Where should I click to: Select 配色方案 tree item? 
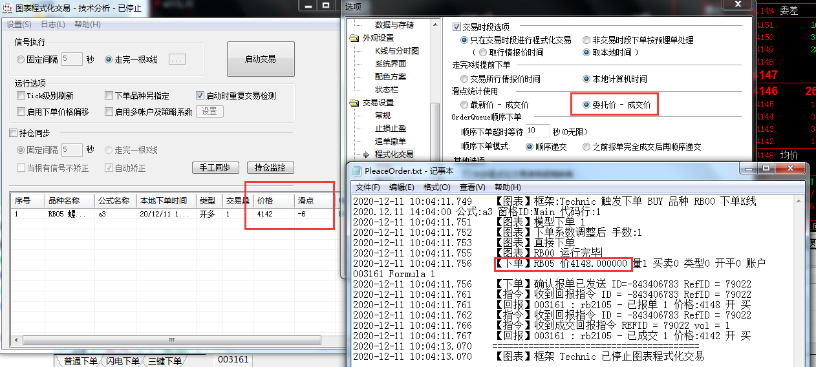click(390, 77)
